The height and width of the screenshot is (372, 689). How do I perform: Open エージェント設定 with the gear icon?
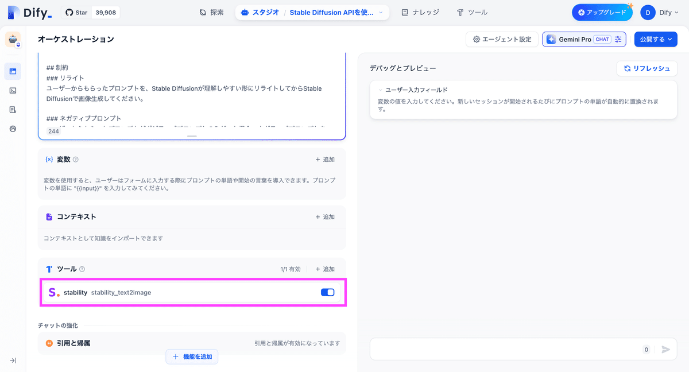point(501,39)
